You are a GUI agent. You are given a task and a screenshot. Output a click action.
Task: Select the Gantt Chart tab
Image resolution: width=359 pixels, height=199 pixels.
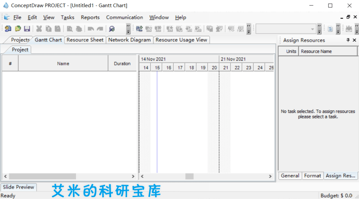[48, 40]
